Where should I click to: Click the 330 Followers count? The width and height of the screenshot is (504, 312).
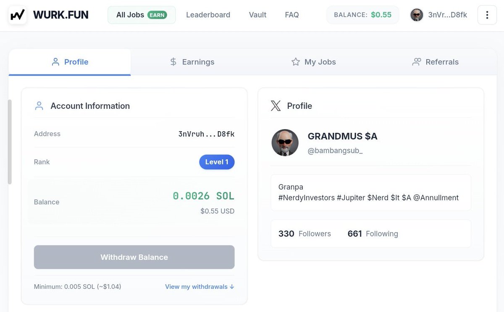[304, 234]
